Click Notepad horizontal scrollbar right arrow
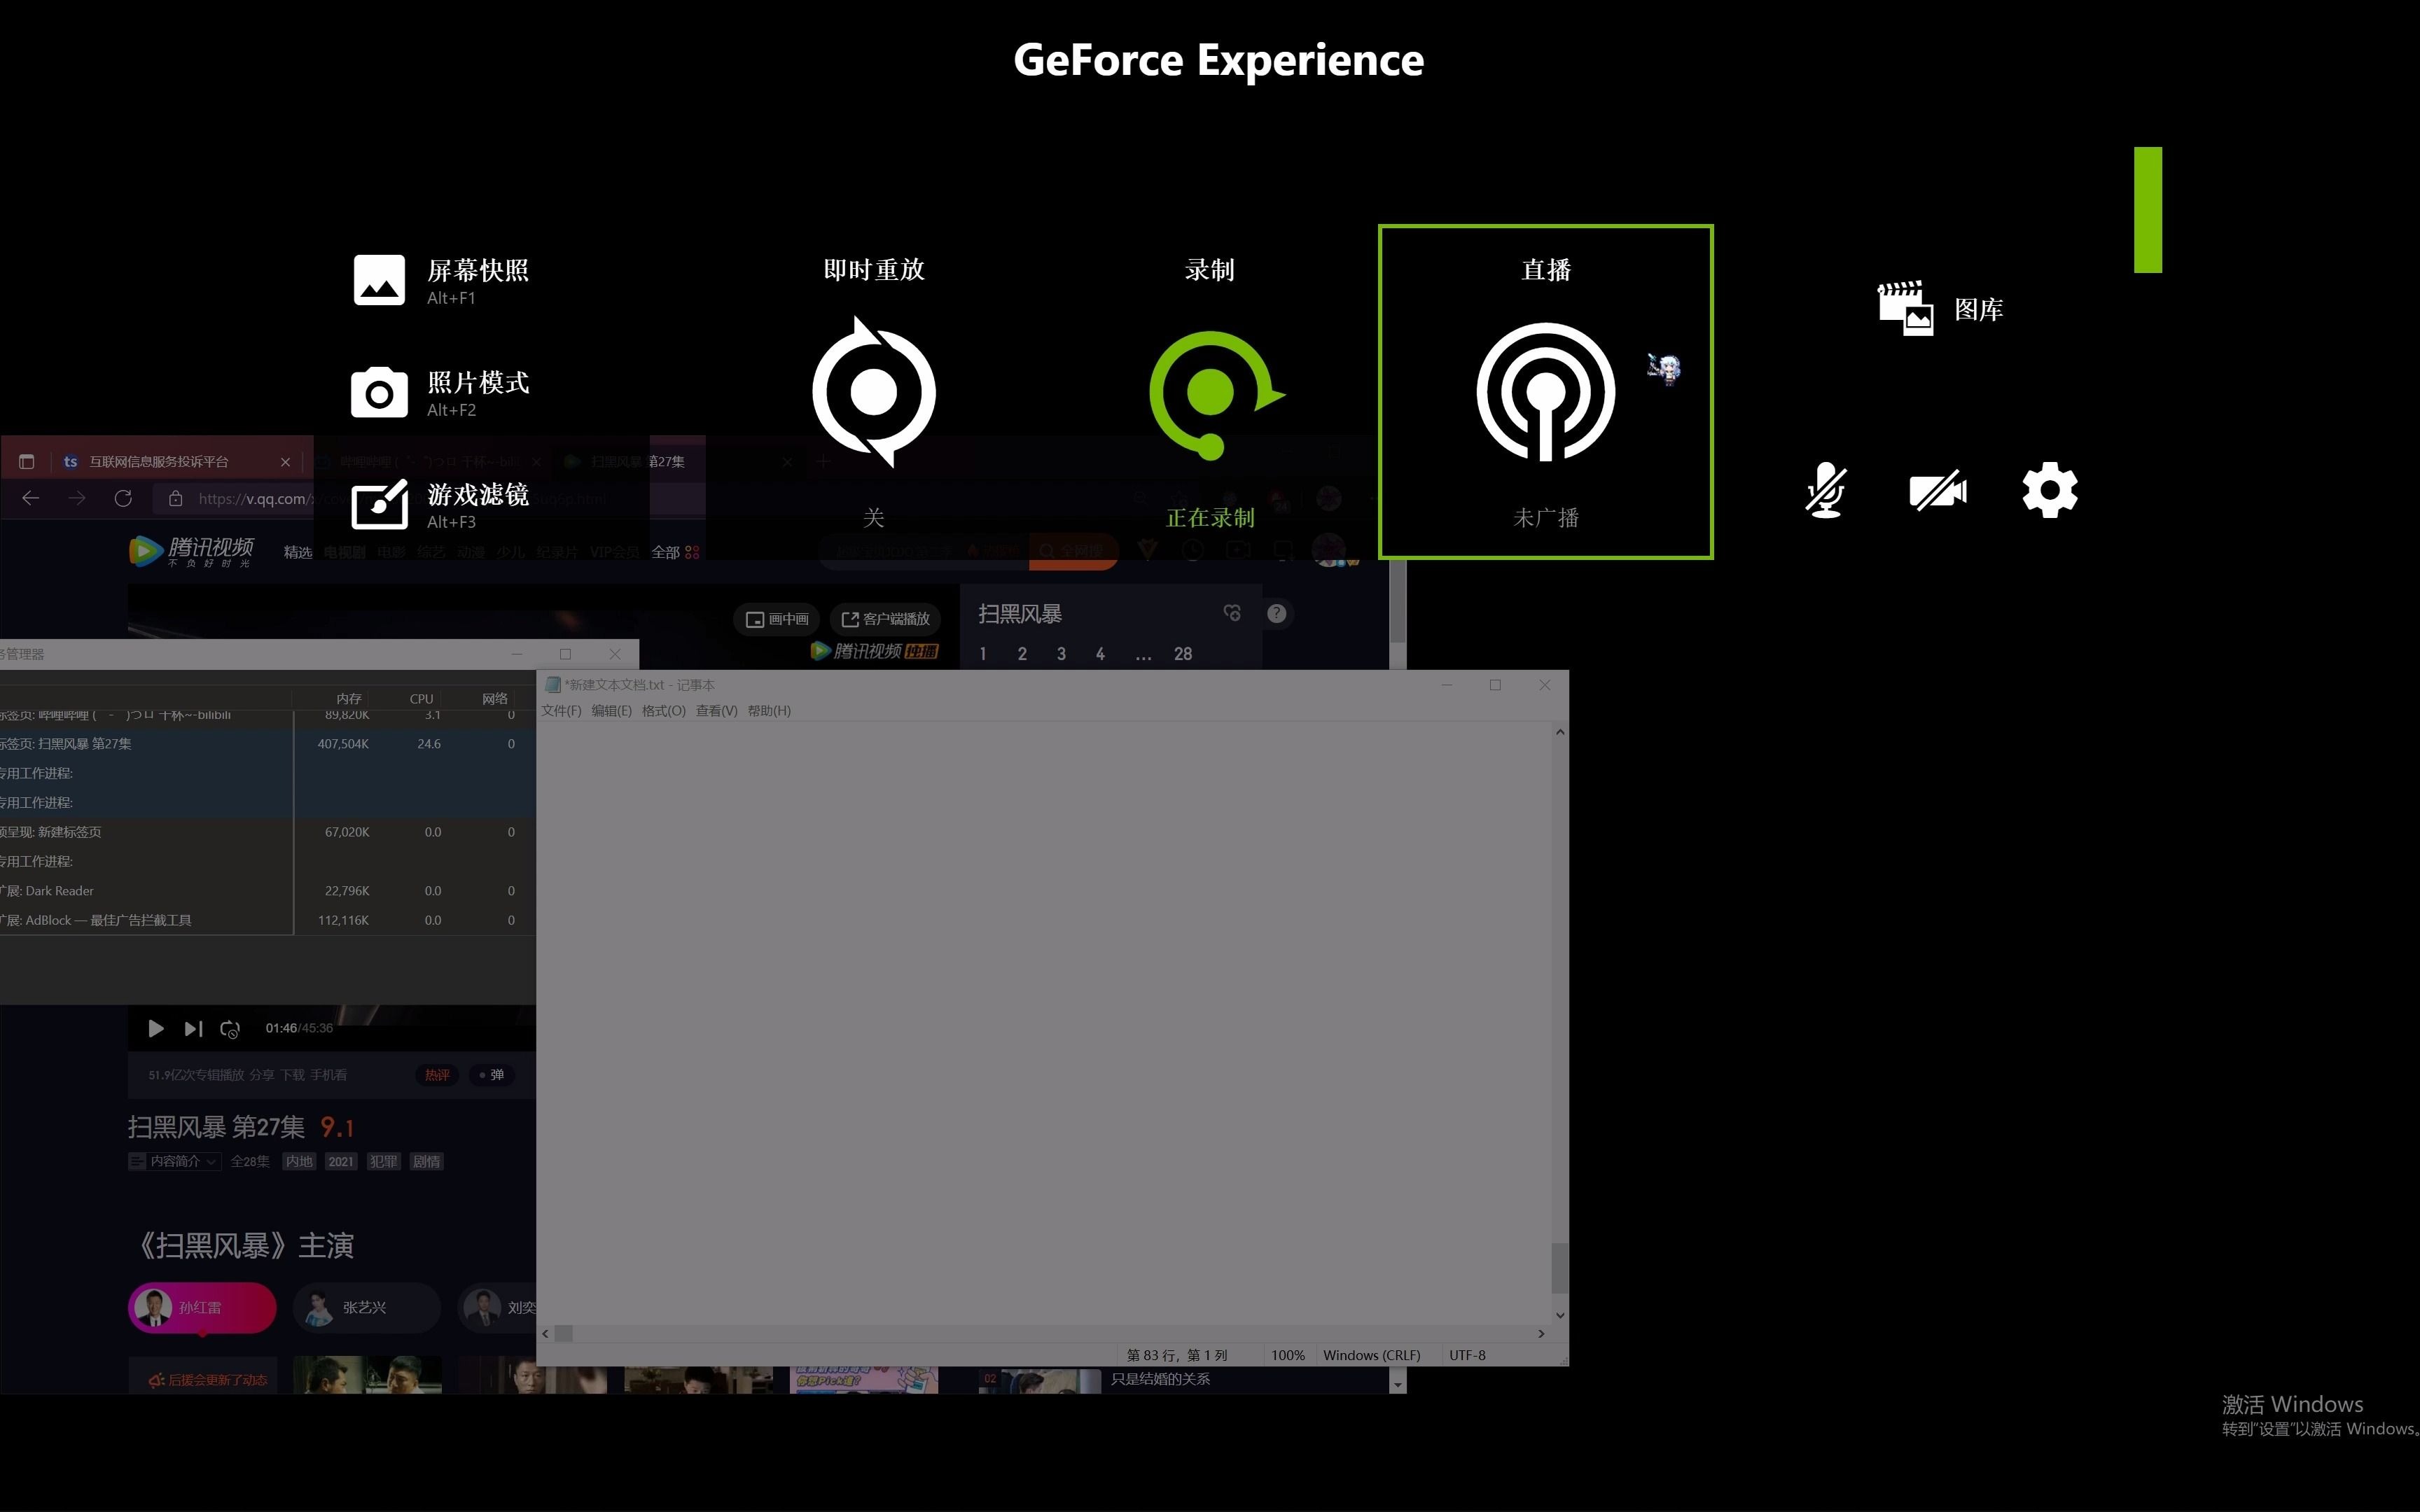The height and width of the screenshot is (1512, 2420). coord(1541,1333)
